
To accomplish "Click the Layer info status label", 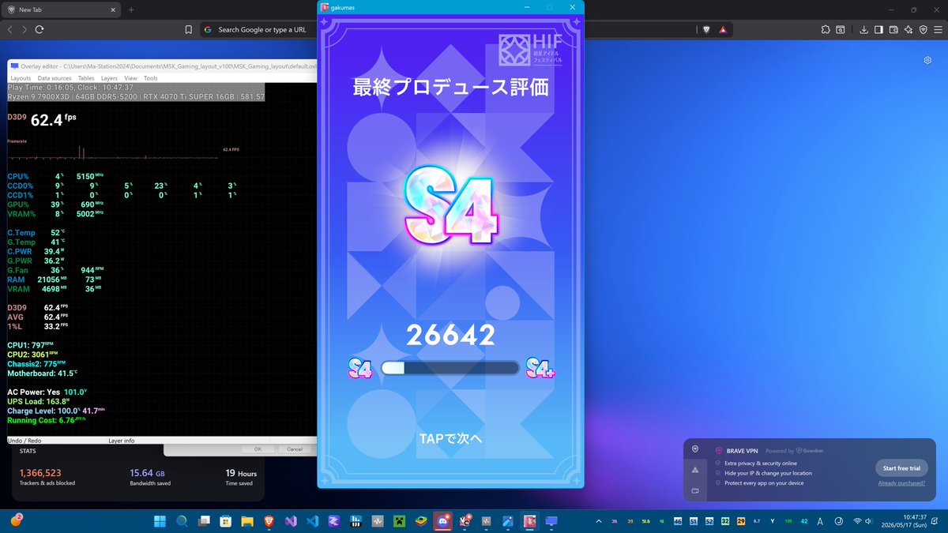I will 122,440.
